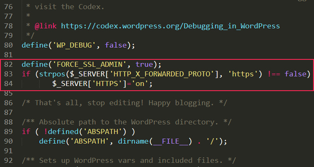Click the define keyword on line 90
314x167 pixels.
[x=52, y=141]
